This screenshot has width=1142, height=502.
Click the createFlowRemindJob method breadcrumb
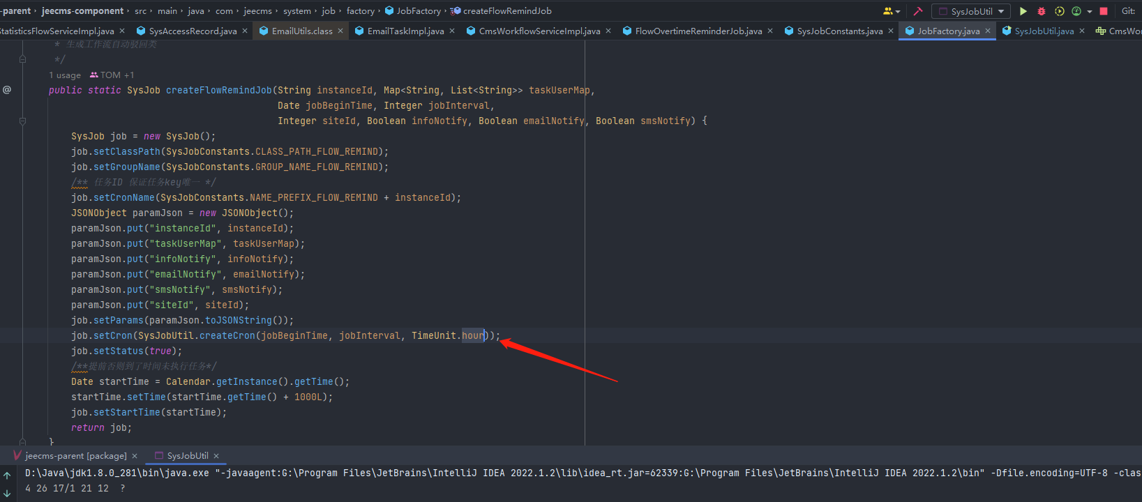(x=501, y=11)
